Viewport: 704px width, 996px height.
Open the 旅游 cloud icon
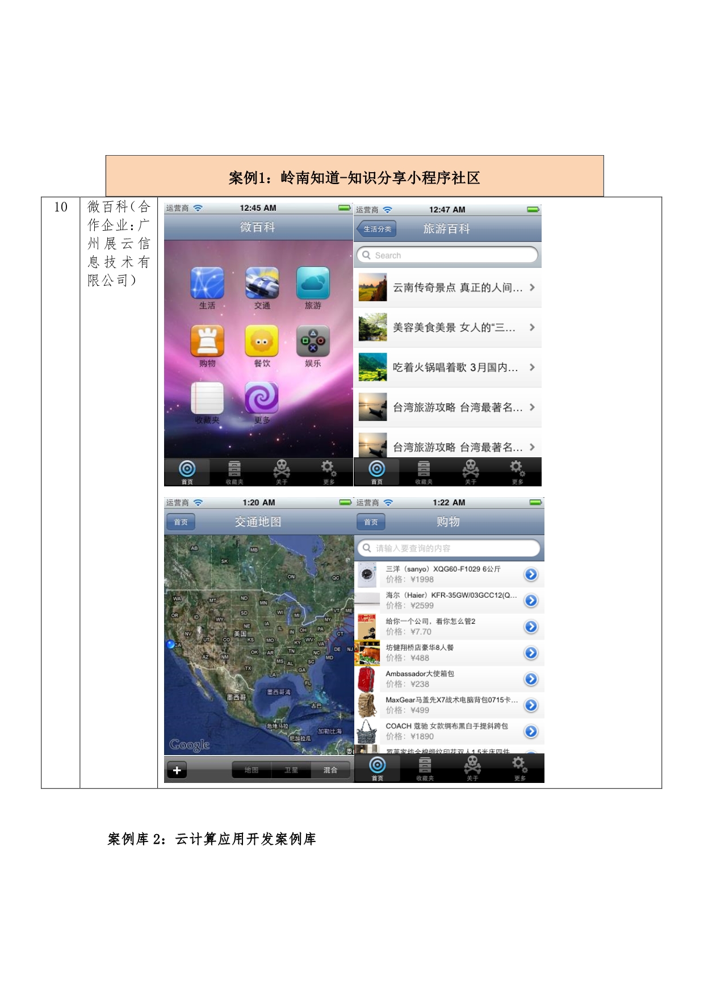(x=313, y=283)
